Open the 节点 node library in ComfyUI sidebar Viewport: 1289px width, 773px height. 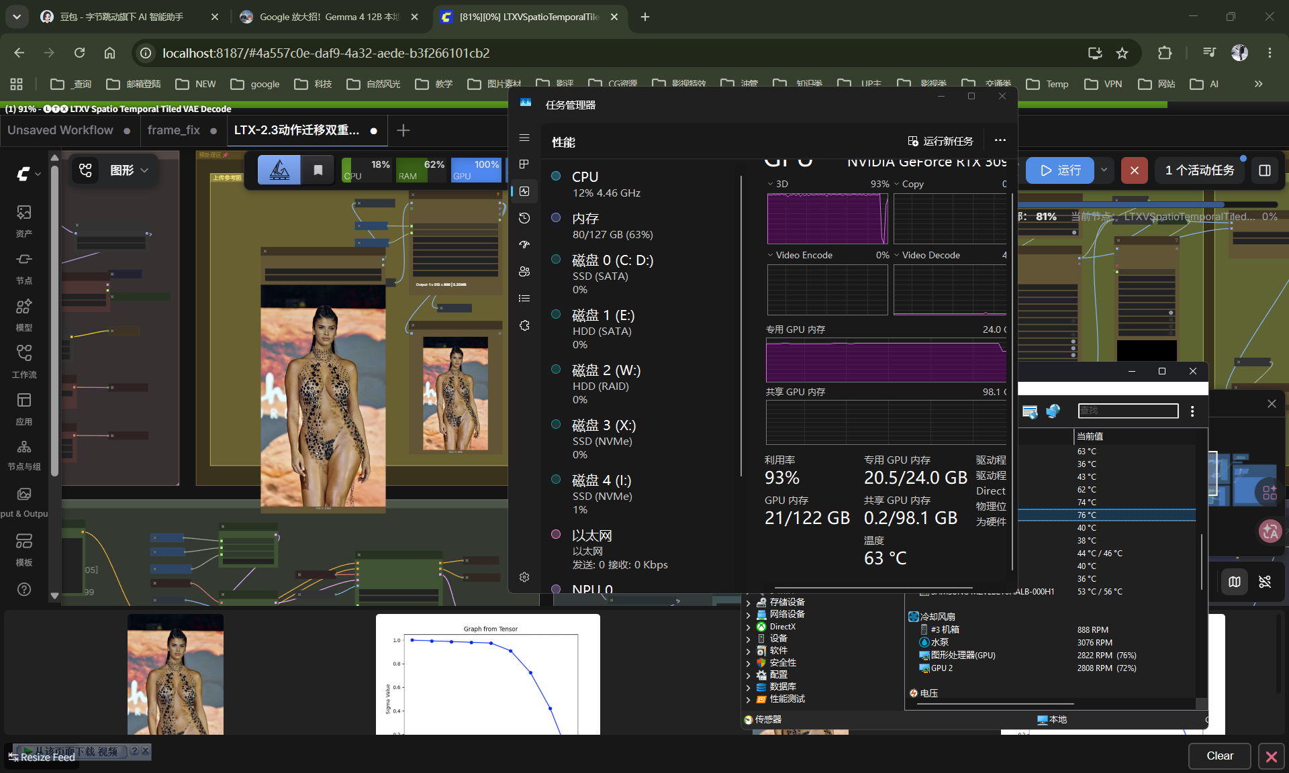(x=24, y=268)
